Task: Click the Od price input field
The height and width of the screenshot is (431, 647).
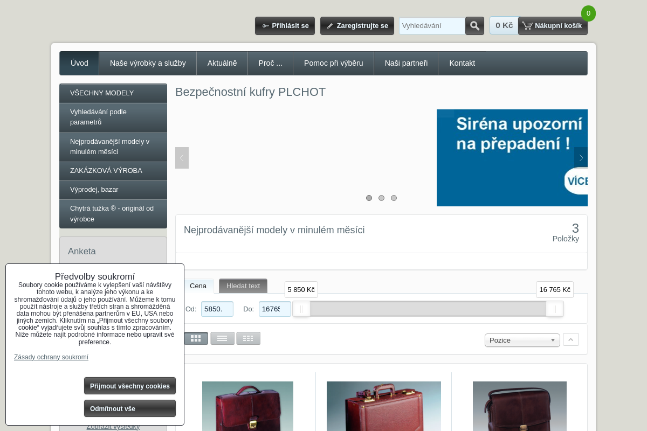Action: tap(217, 309)
